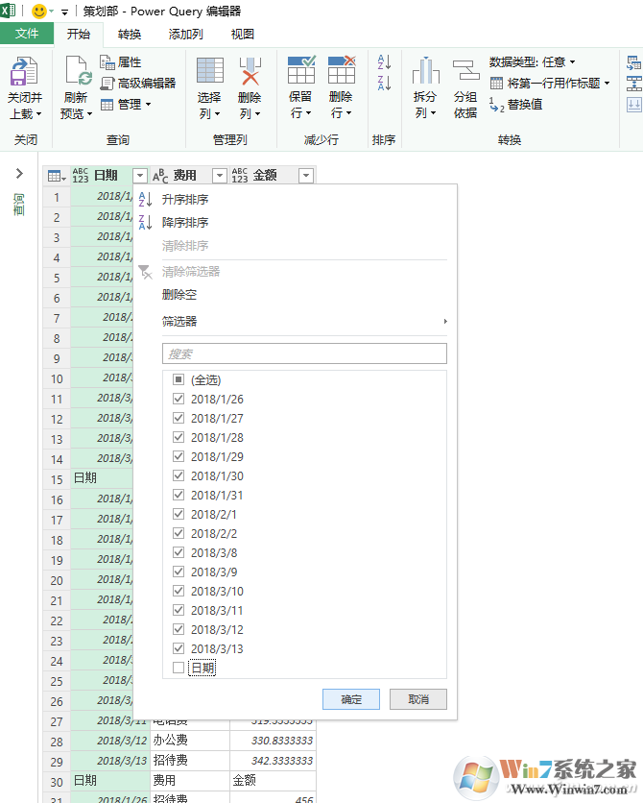643x803 pixels.
Task: Click the ABC123 type icon of 金额 column
Action: [x=239, y=176]
